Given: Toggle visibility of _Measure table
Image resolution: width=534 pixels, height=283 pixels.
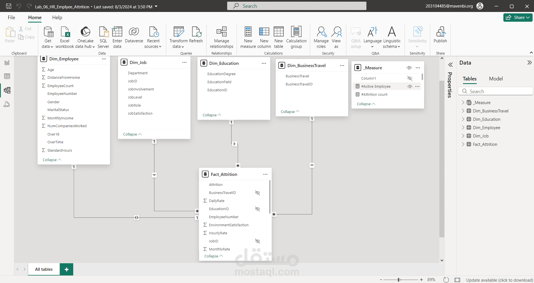Looking at the screenshot, I should [x=409, y=68].
